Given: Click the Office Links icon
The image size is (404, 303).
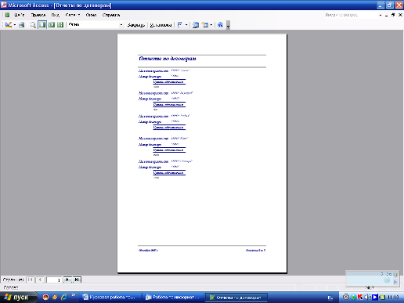Looking at the screenshot, I should click(x=180, y=25).
